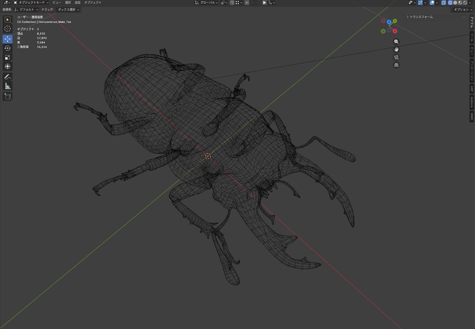Open the オプション button
This screenshot has height=329, width=475.
(x=462, y=9)
